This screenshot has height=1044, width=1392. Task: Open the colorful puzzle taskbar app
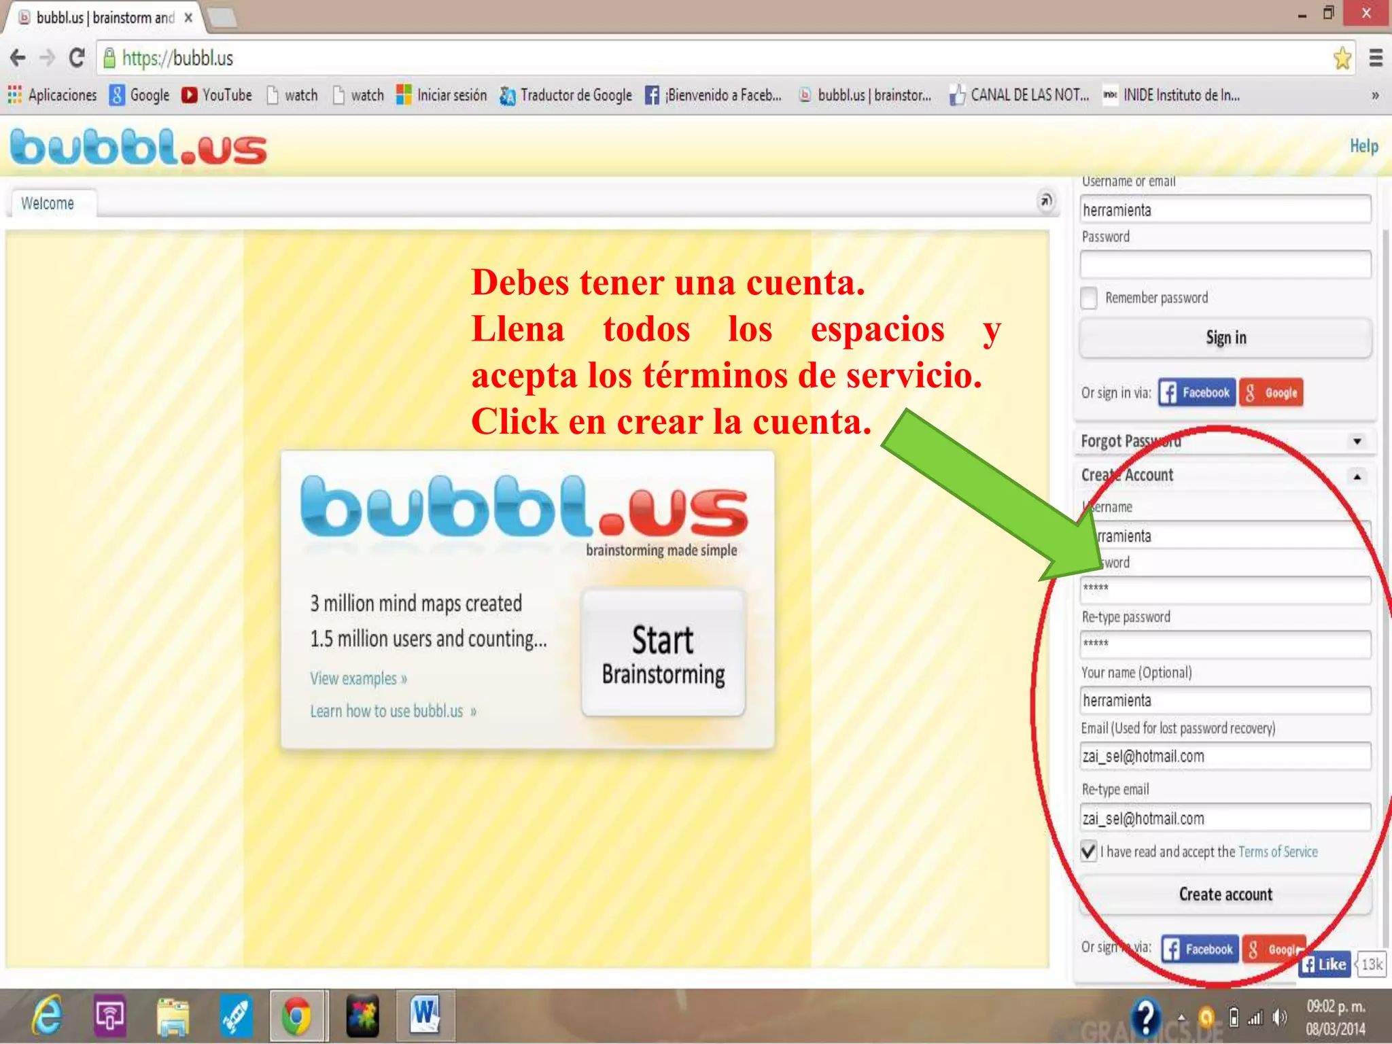point(362,1017)
